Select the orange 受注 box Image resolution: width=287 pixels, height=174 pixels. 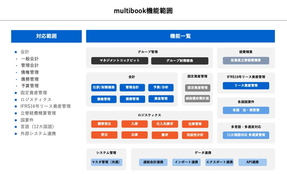click(x=104, y=135)
